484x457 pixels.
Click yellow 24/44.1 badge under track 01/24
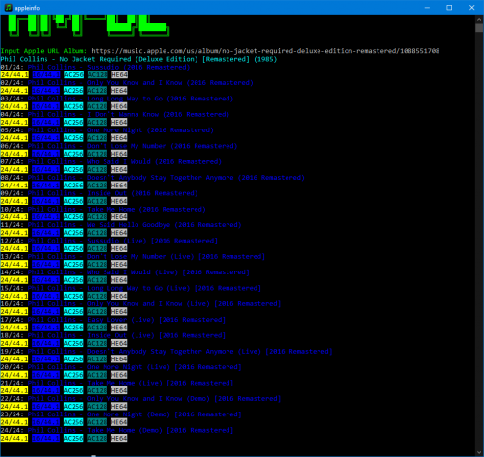15,75
